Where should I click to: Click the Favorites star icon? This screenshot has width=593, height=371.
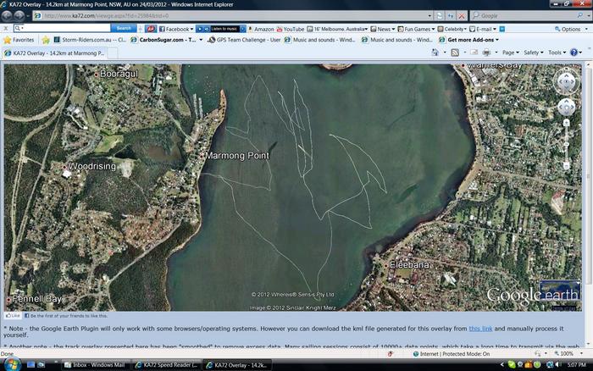(x=8, y=40)
